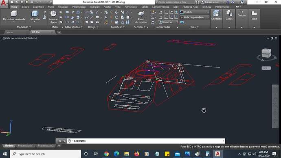Switch to the Modelo layout tab
This screenshot has height=158, width=281.
(9, 146)
